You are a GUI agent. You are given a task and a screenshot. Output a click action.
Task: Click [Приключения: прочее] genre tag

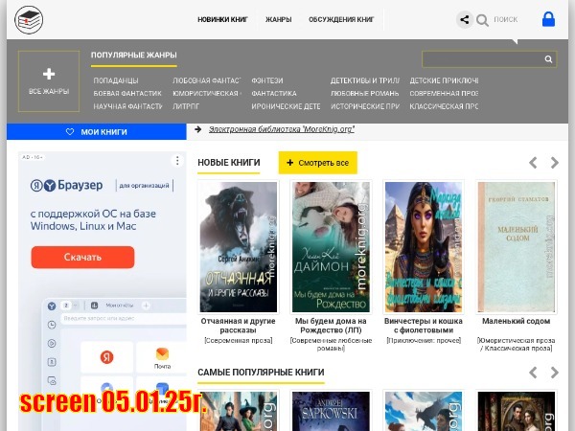point(424,340)
